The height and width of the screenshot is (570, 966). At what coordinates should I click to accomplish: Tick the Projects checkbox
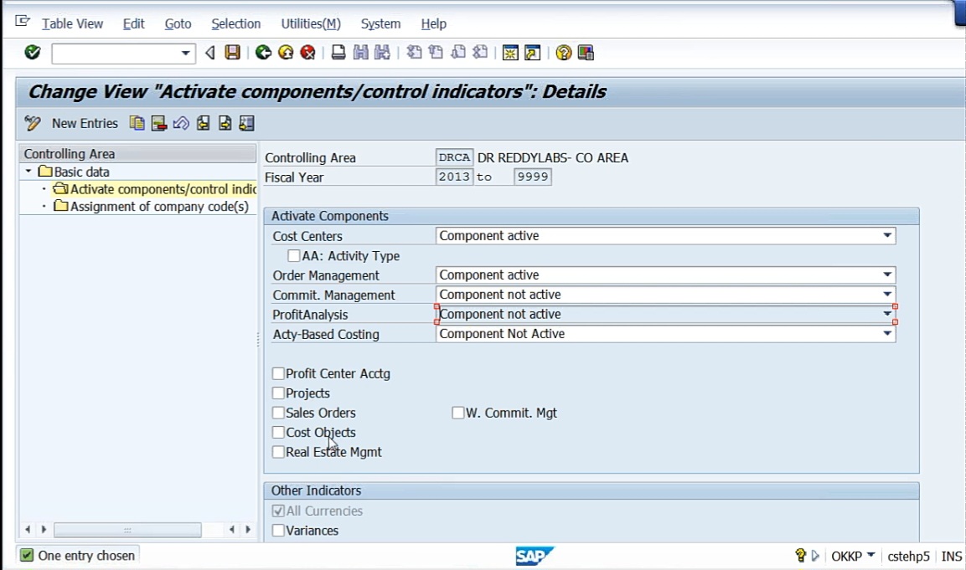278,393
